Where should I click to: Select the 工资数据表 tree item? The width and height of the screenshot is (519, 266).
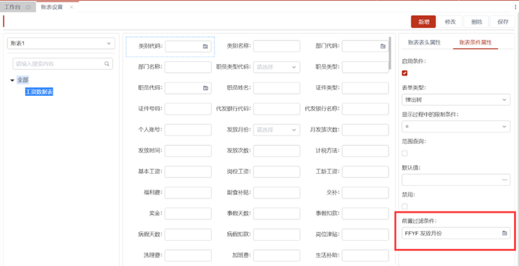[x=39, y=92]
